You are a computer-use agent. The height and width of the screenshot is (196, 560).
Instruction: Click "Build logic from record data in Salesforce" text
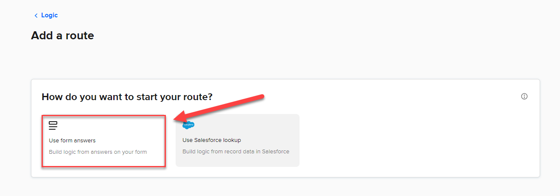236,151
